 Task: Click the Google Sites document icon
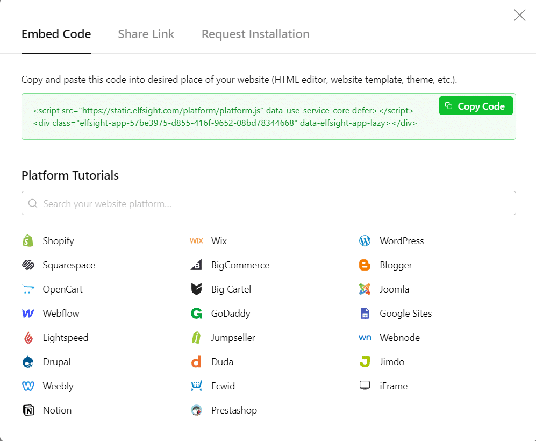coord(365,313)
